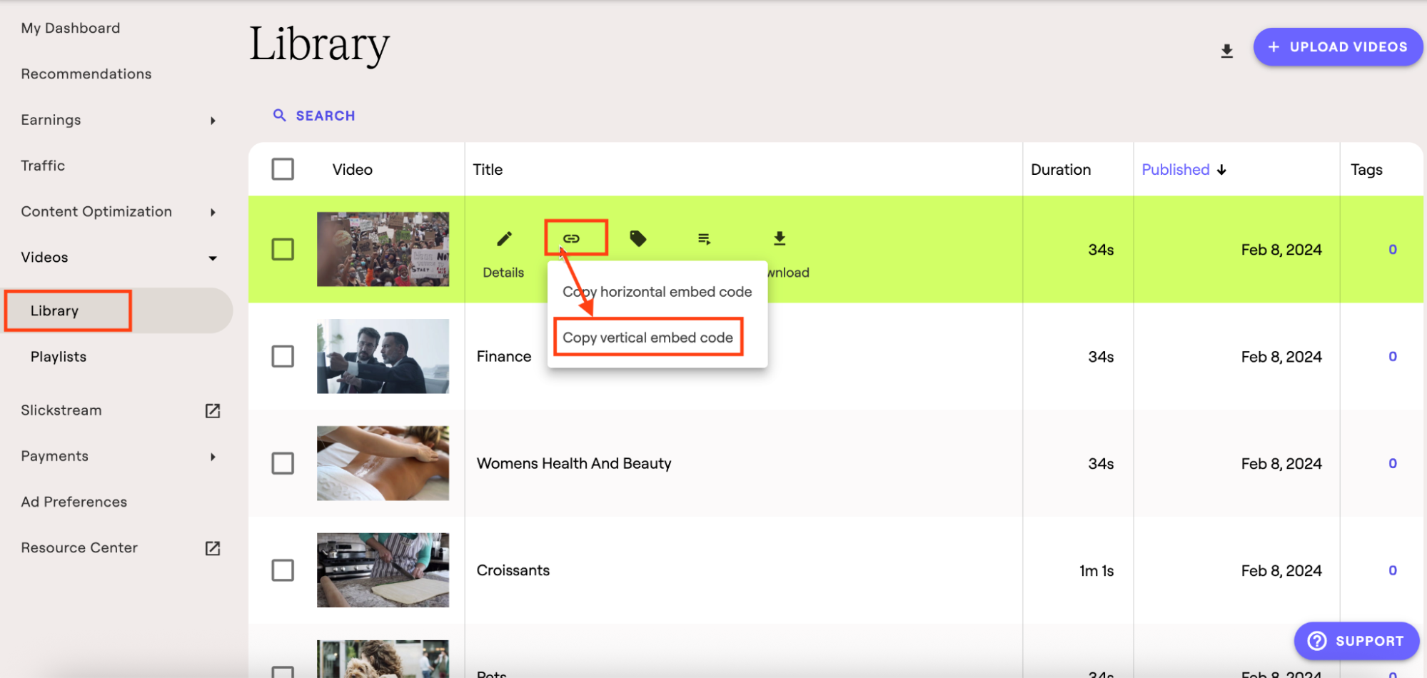Click the Resource Center sidebar link
1427x678 pixels.
coord(79,547)
